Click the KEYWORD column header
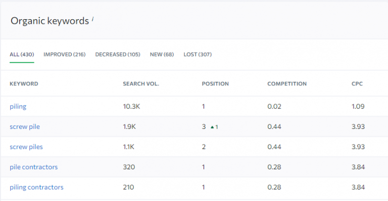Image resolution: width=388 pixels, height=201 pixels. 24,84
